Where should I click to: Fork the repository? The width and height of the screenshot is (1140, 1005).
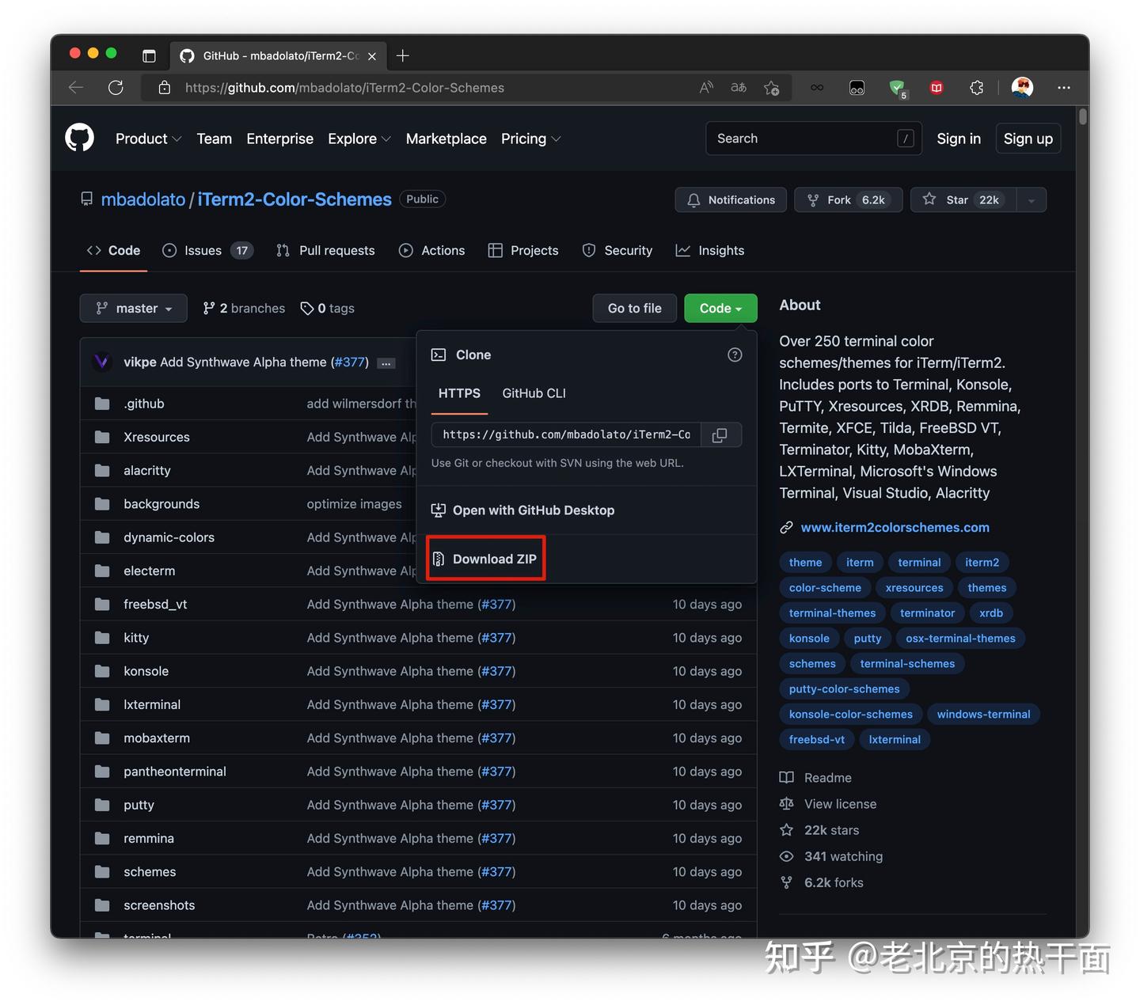848,199
